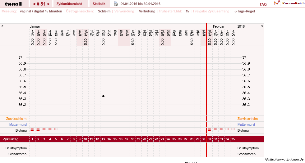Select Zyklustag 20 cell

(144, 139)
